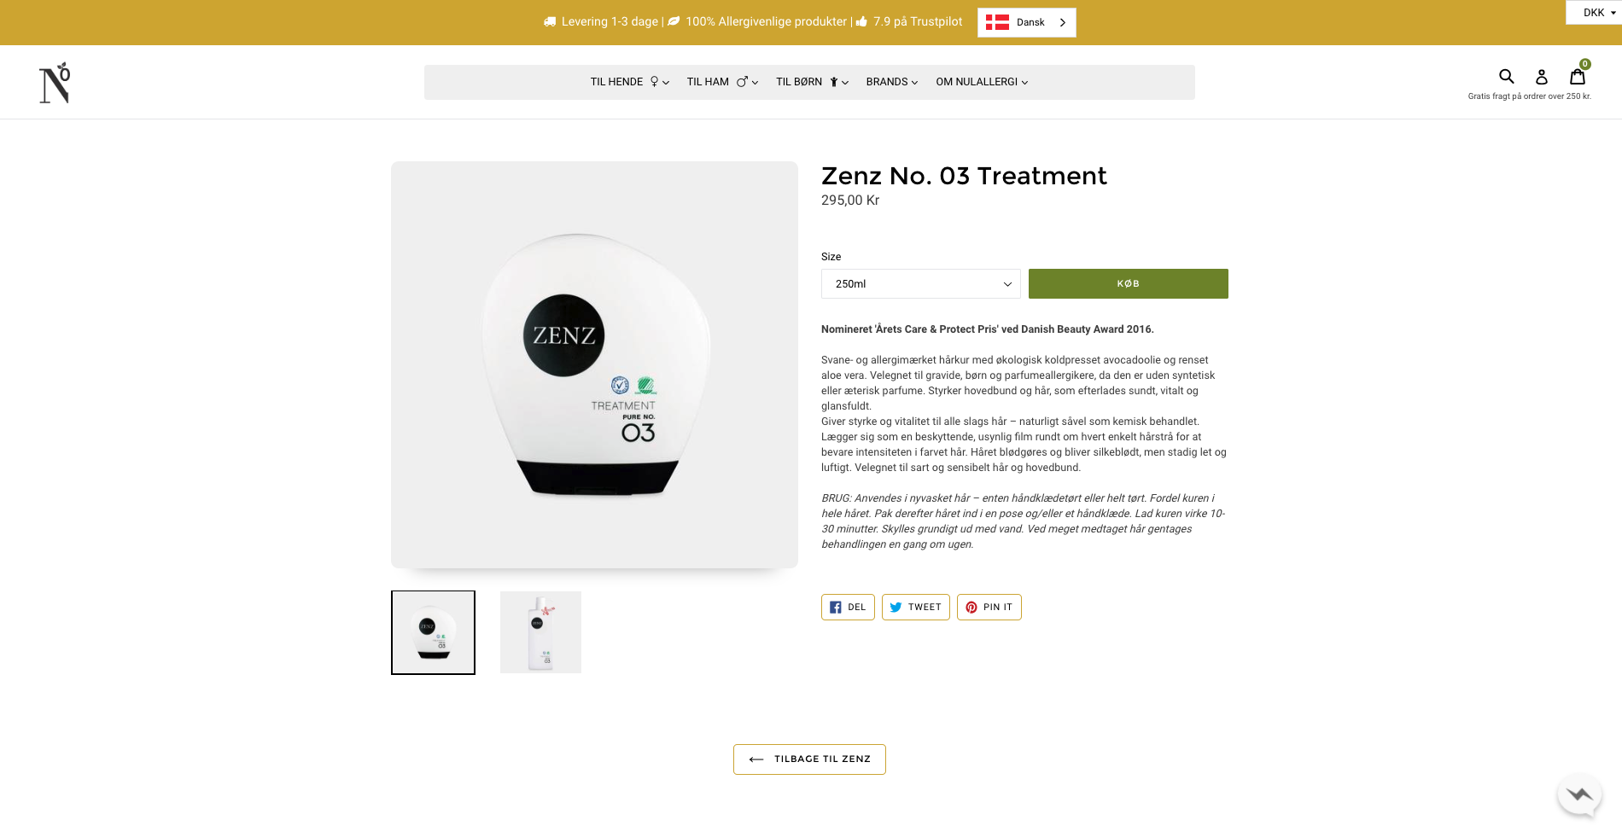Select the tall bottle product thumbnail
The width and height of the screenshot is (1622, 832).
pyautogui.click(x=540, y=632)
